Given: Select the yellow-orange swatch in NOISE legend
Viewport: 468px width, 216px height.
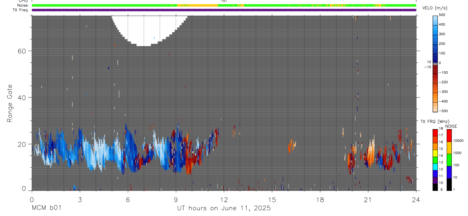Looking at the screenshot, I should 449,148.
